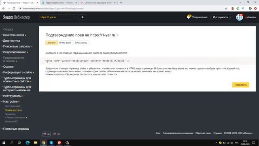
Task: Collapse the Настройки sidebar section
Action: [10, 102]
